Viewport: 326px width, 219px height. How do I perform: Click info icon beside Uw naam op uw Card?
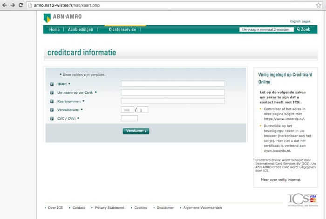(52, 93)
